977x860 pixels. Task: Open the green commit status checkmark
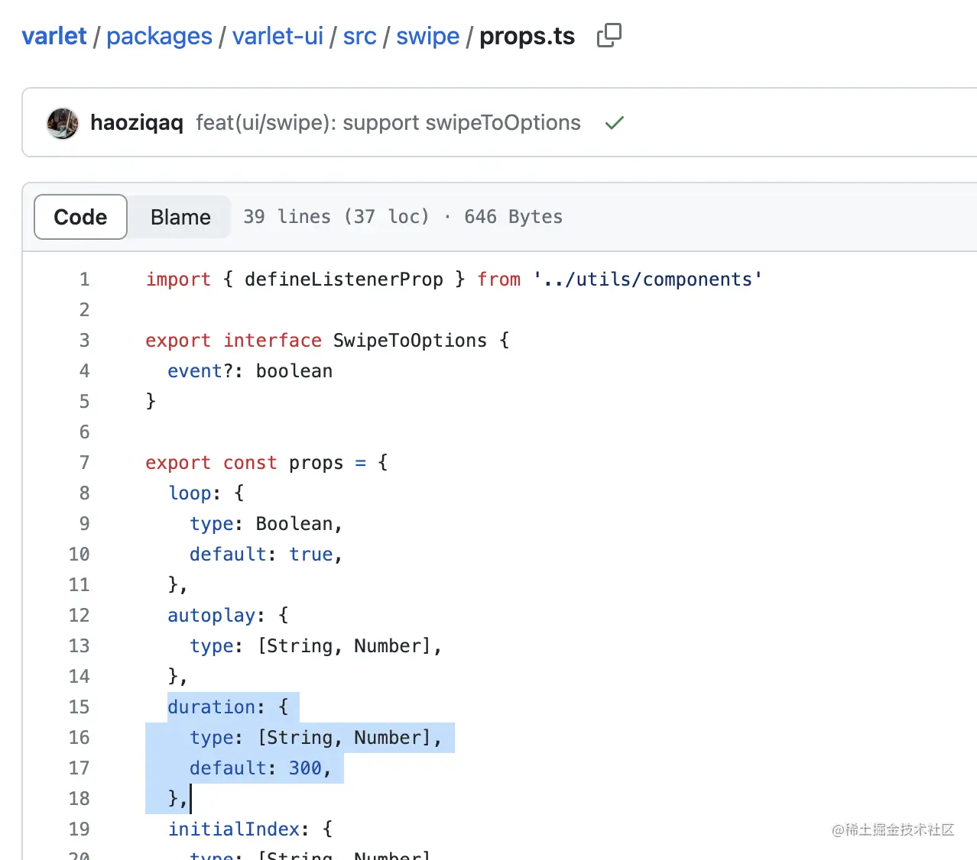[614, 122]
